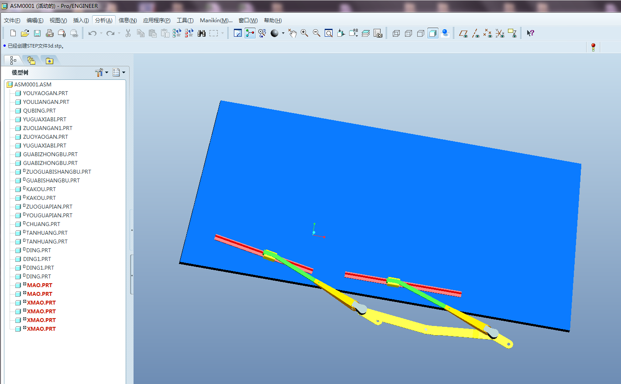The image size is (621, 384).
Task: Open file with the folder icon
Action: point(25,33)
